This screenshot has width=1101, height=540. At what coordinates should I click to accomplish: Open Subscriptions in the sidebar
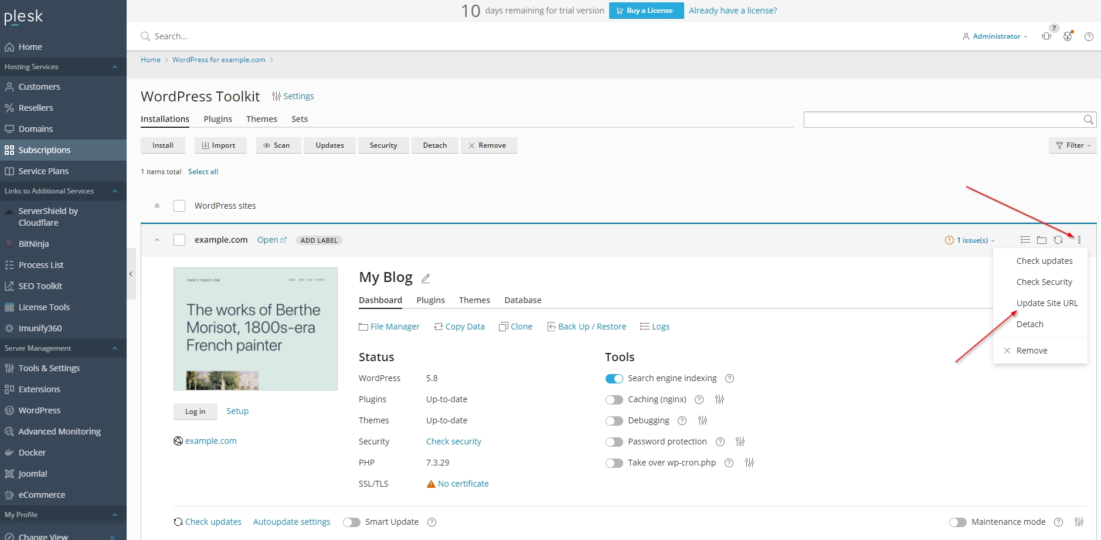(x=63, y=150)
